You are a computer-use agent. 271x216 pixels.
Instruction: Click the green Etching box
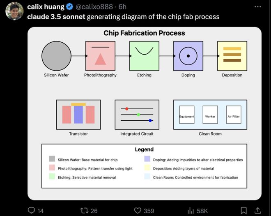pos(144,56)
